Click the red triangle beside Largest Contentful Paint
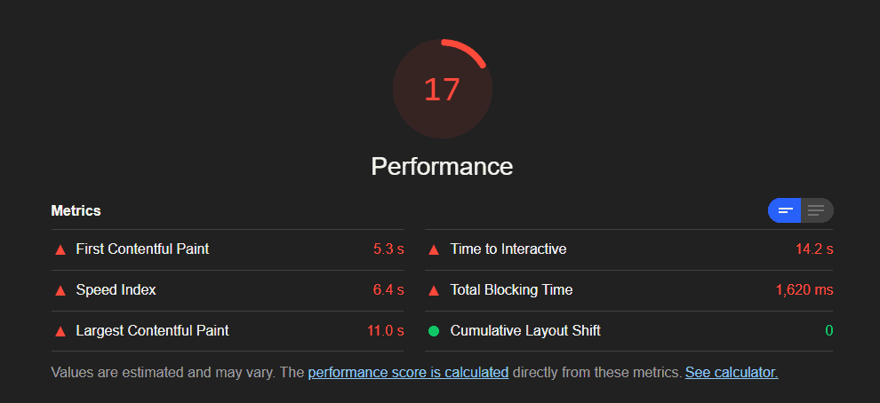The image size is (880, 403). click(60, 331)
